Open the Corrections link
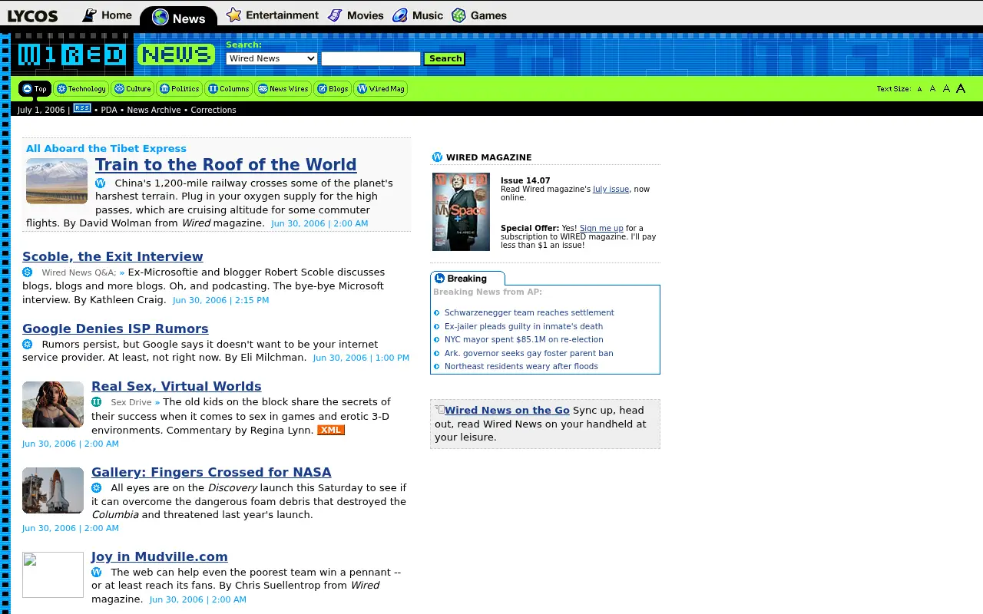 coord(213,110)
